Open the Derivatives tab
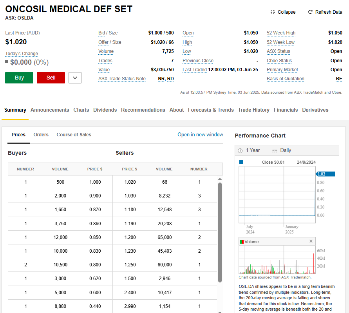349x313 pixels. point(315,110)
